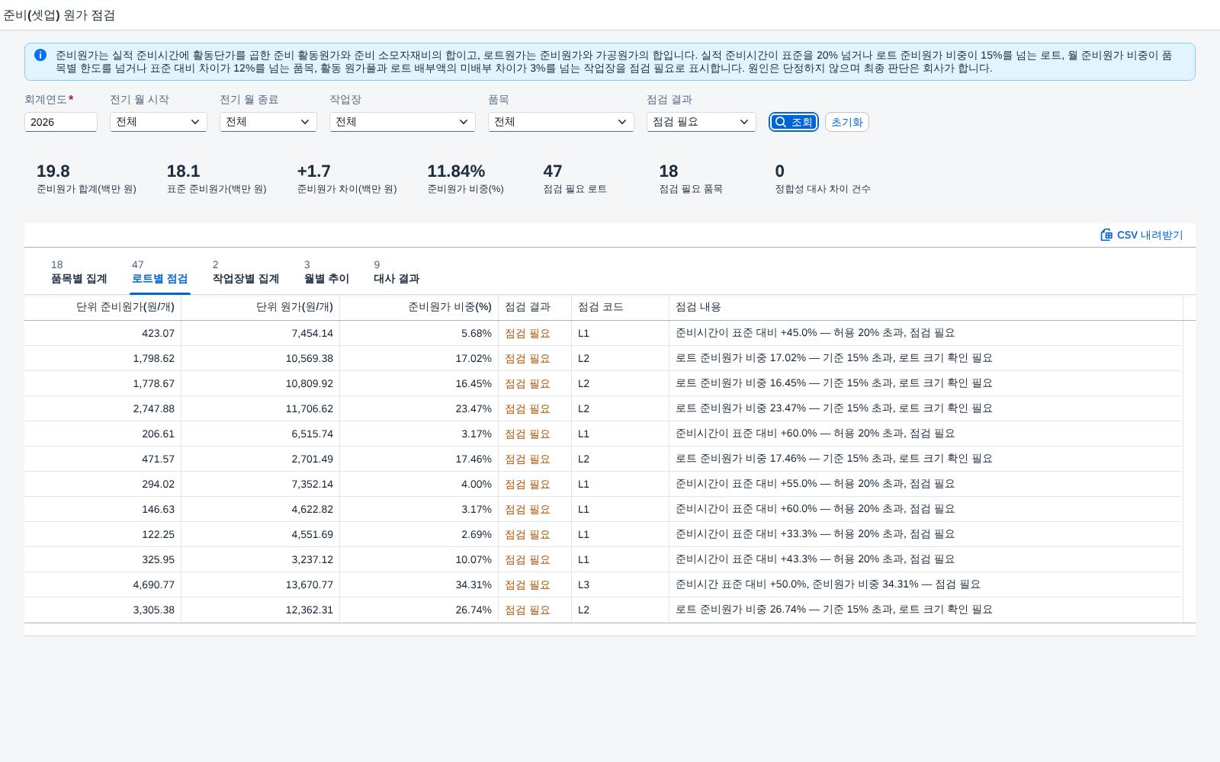Click the 10.07% percentage cell
The image size is (1220, 762).
419,559
